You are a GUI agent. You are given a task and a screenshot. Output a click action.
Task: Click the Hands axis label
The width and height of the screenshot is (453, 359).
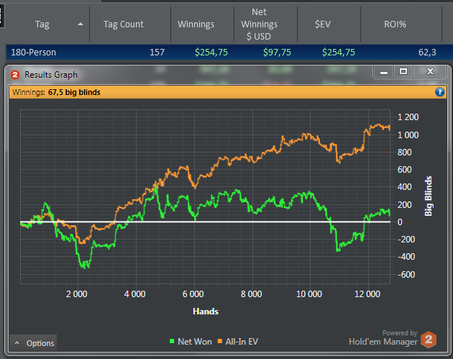point(206,312)
